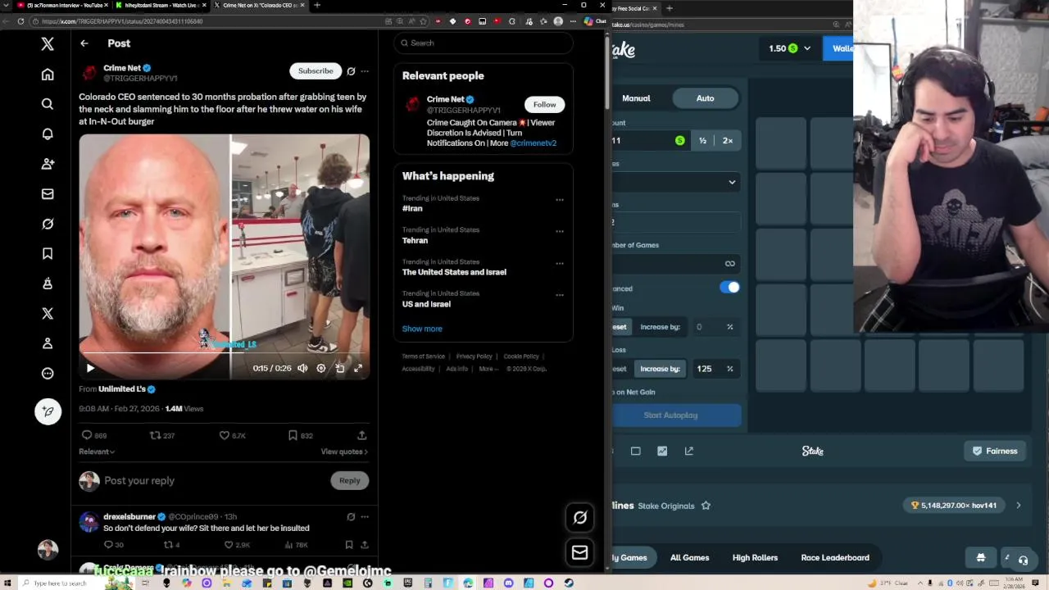Open live stats chart icon in Stake
Image resolution: width=1049 pixels, height=590 pixels.
[x=662, y=451]
